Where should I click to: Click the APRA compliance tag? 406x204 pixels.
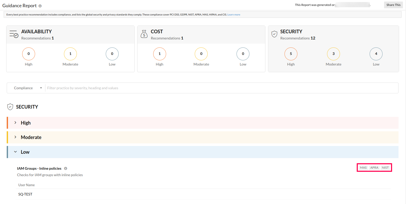374,168
